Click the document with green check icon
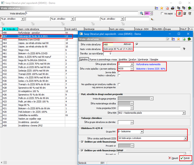The image size is (194, 165). pyautogui.click(x=184, y=39)
